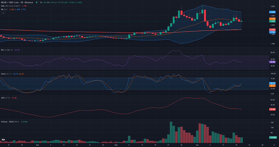This screenshot has height=147, width=279.
Task: Click the 80.00 RSI scale label
Action: tap(272, 53)
